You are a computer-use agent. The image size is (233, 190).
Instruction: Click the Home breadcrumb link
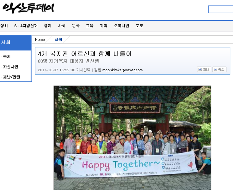[x=40, y=40]
